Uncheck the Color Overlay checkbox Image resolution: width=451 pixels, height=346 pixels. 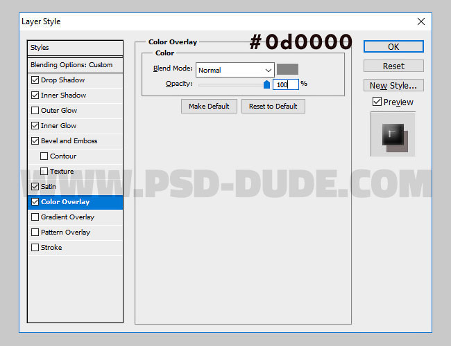point(35,201)
